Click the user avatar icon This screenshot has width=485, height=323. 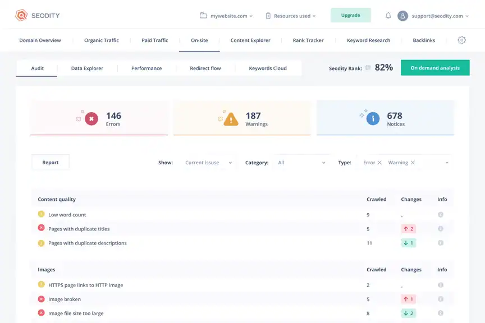402,16
